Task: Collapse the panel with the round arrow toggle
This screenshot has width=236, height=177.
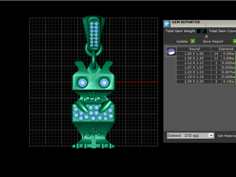Action: (x=206, y=36)
